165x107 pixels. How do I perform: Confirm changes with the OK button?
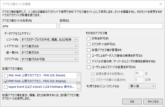click(132, 102)
